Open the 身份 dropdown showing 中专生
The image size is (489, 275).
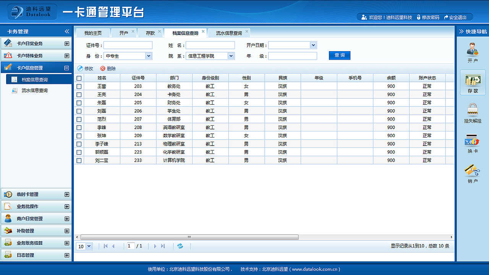(x=149, y=56)
